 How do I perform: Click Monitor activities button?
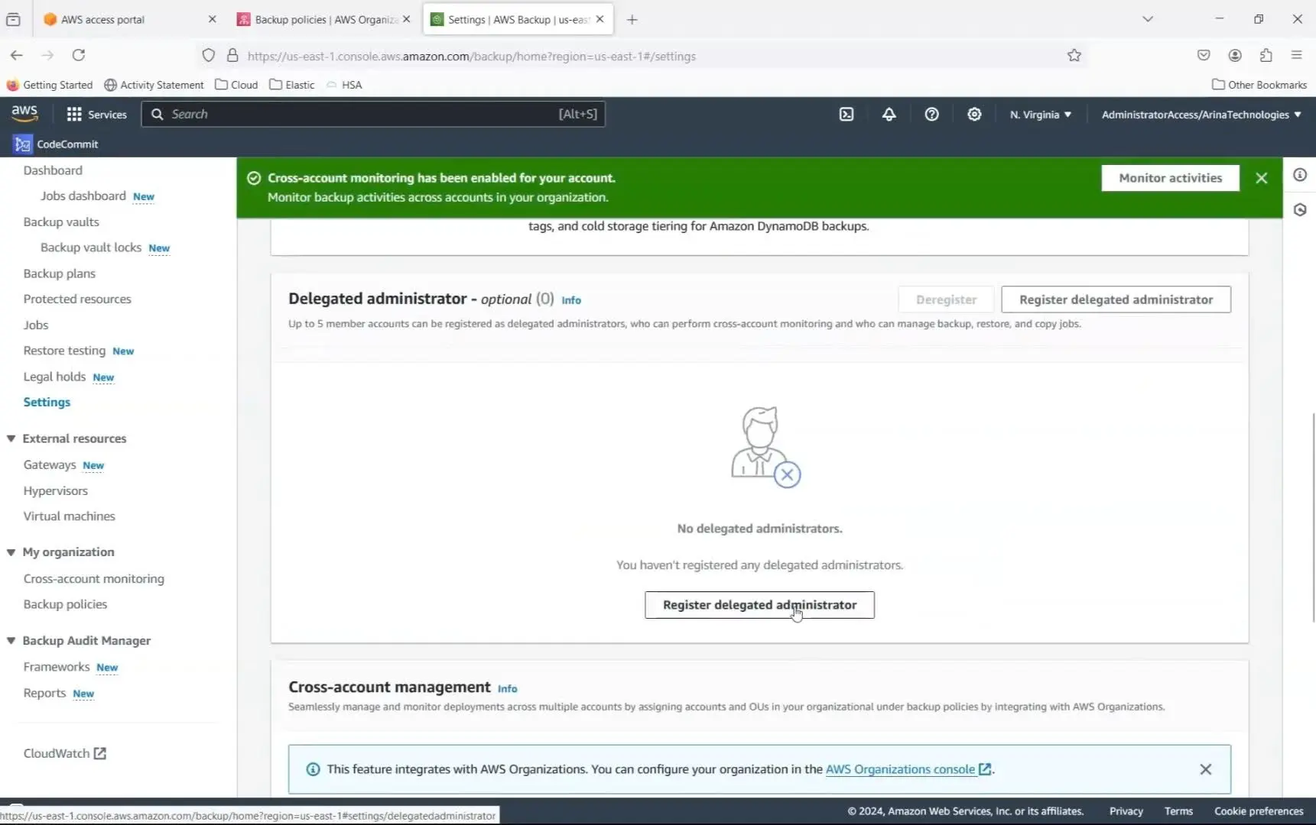point(1170,178)
